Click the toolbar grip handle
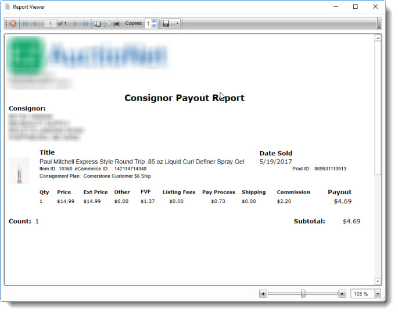The height and width of the screenshot is (314, 398). [6, 24]
